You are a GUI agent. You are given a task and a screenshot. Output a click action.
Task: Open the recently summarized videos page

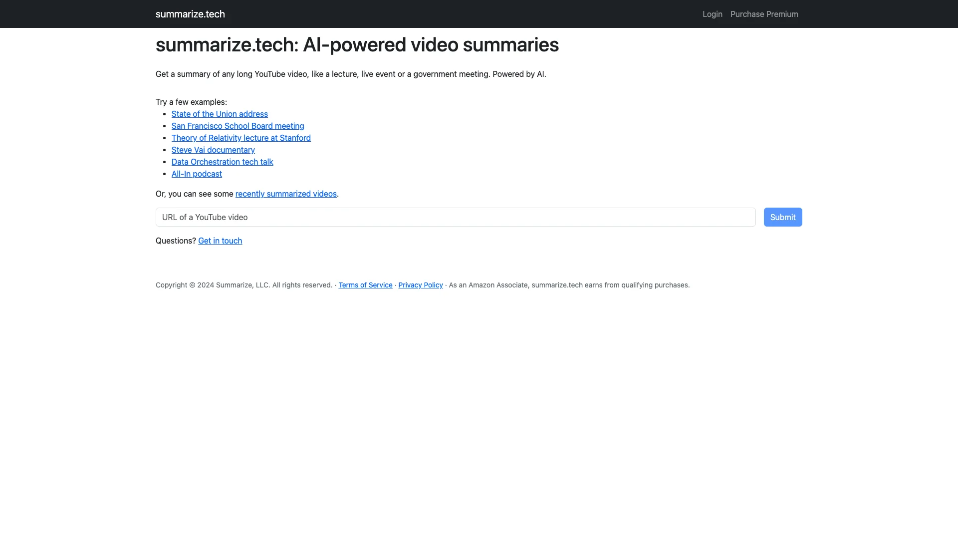point(285,194)
